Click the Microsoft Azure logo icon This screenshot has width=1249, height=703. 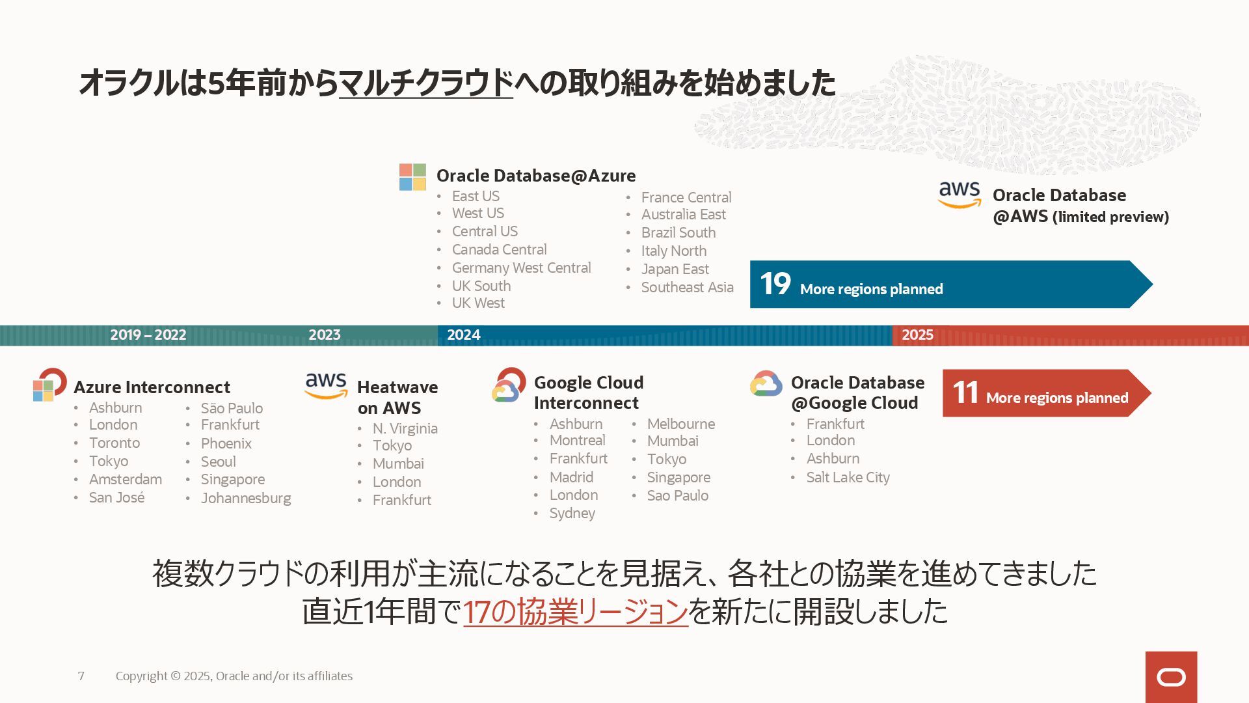click(x=412, y=177)
